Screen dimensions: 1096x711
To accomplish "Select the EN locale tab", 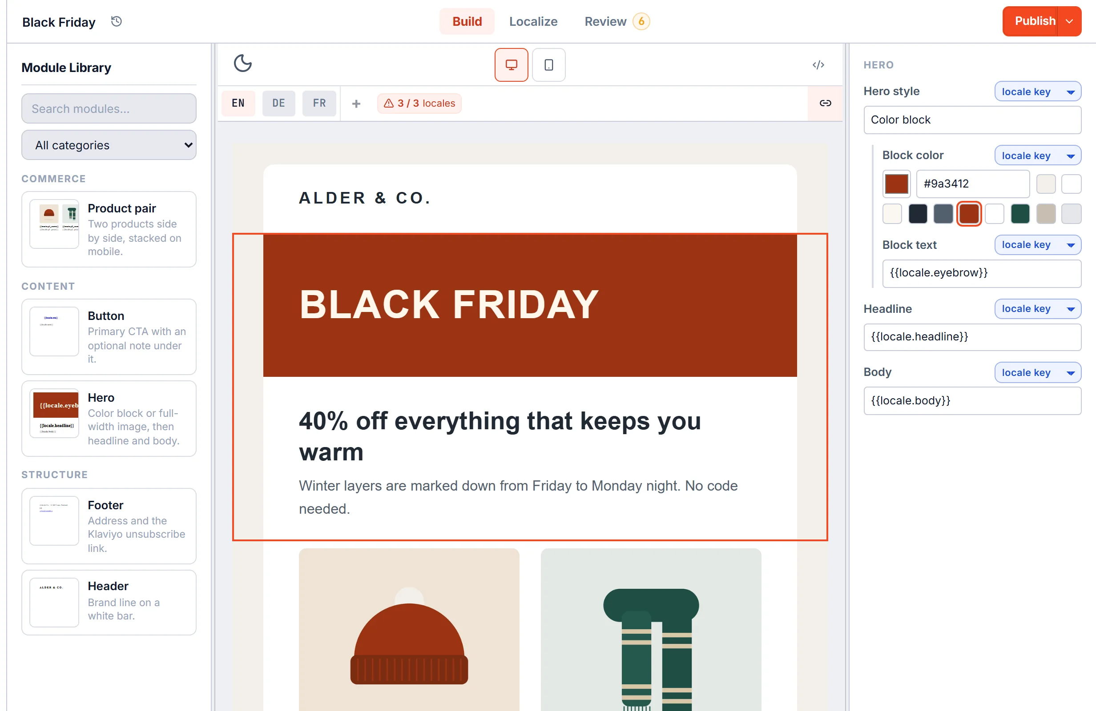I will (238, 103).
